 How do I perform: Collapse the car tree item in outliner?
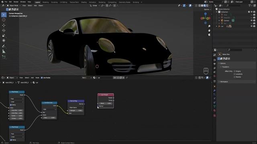pyautogui.click(x=217, y=26)
